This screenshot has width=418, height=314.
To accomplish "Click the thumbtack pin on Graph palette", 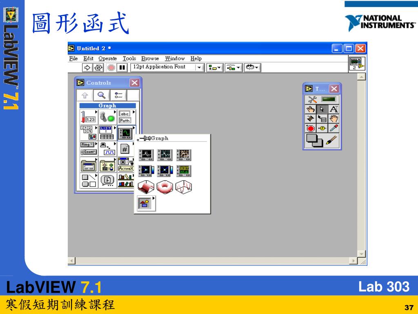I will [x=144, y=138].
